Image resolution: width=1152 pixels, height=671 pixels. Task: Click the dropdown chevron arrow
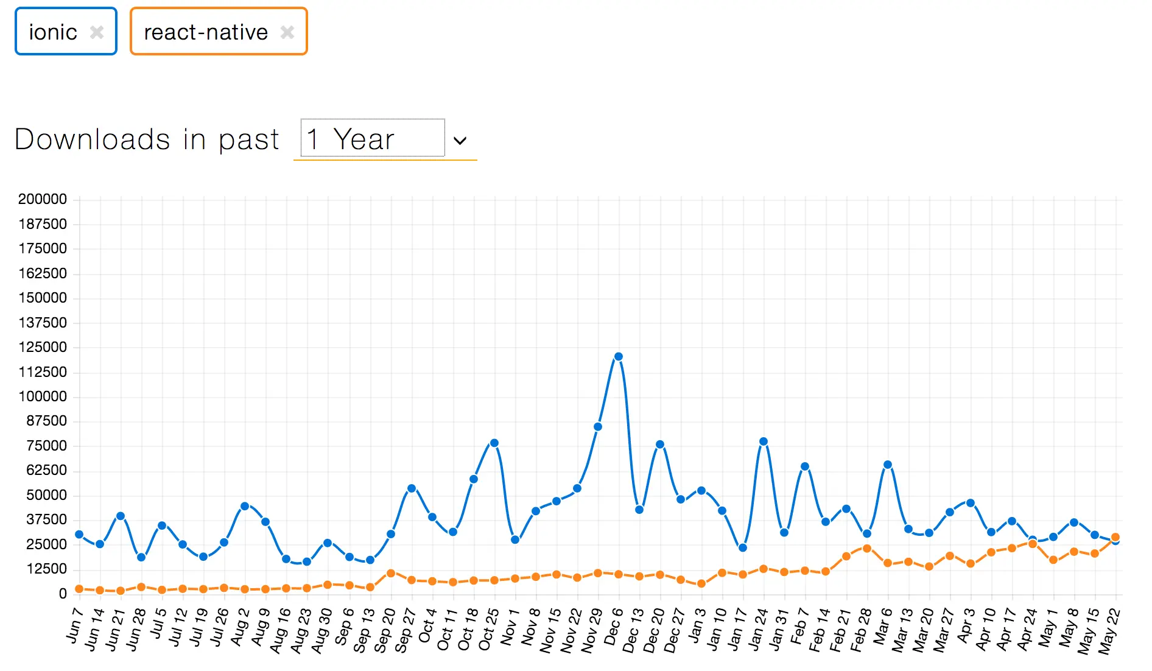[x=460, y=141]
